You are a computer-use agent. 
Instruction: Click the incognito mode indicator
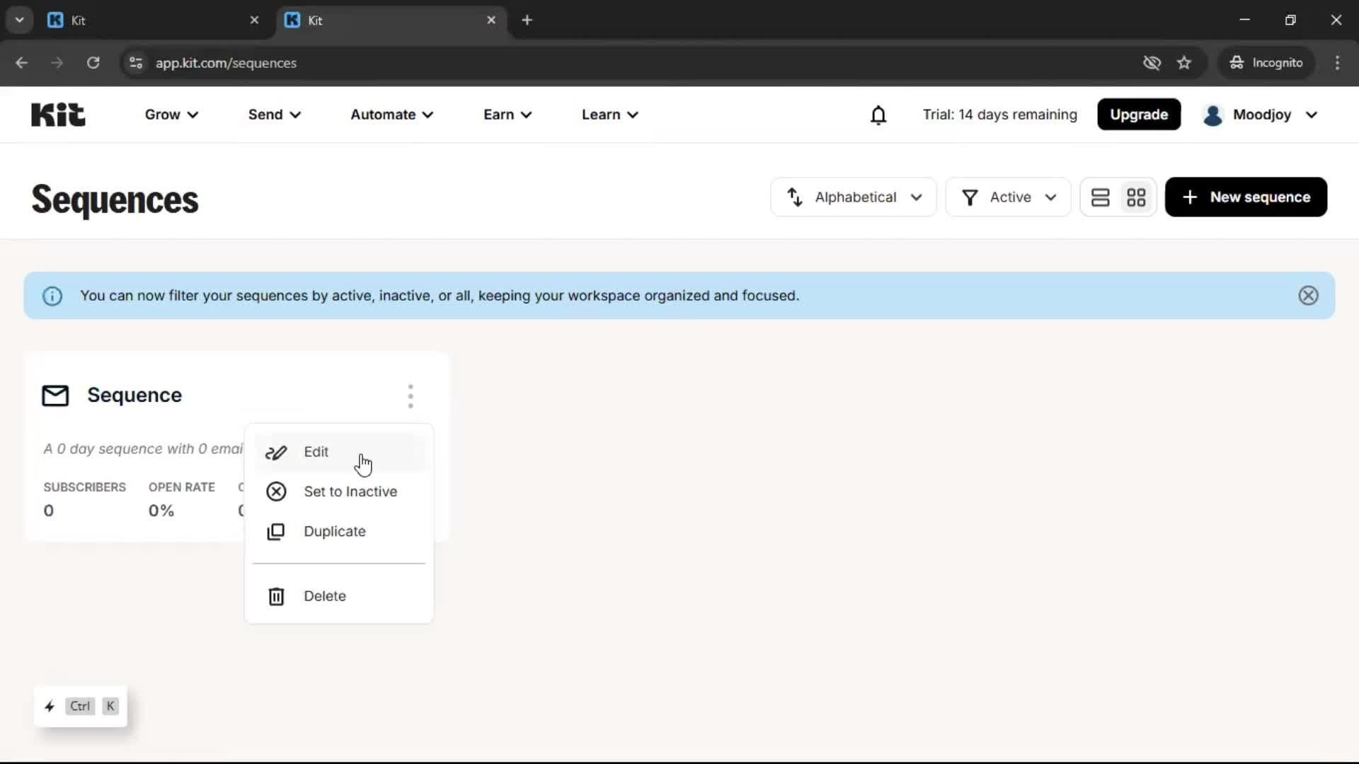point(1267,62)
